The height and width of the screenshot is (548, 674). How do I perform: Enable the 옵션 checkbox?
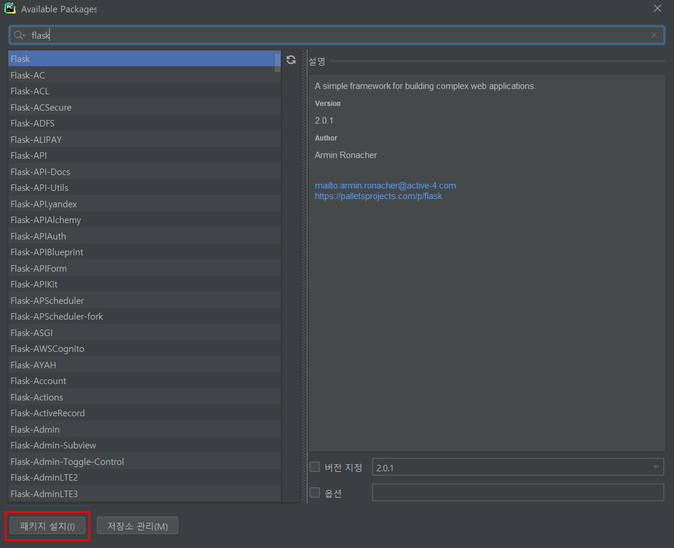(x=315, y=492)
